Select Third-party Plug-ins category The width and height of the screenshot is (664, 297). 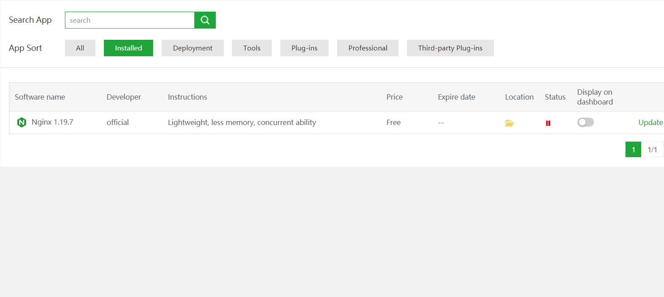(450, 48)
